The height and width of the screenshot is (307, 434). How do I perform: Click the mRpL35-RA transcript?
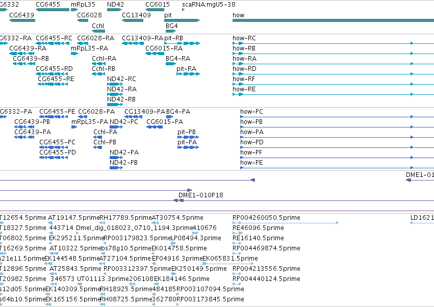point(74,54)
